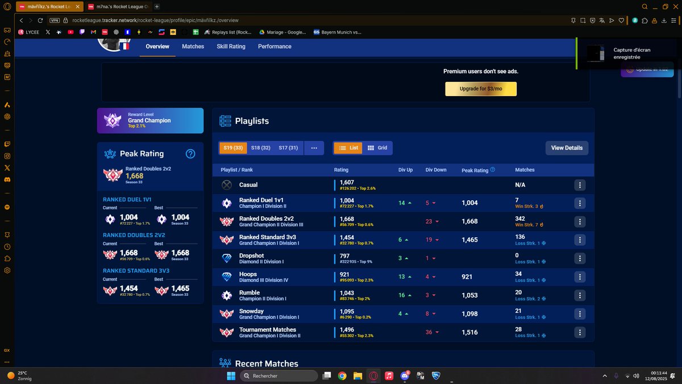682x384 pixels.
Task: Open a new browser tab with plus
Action: tap(157, 6)
